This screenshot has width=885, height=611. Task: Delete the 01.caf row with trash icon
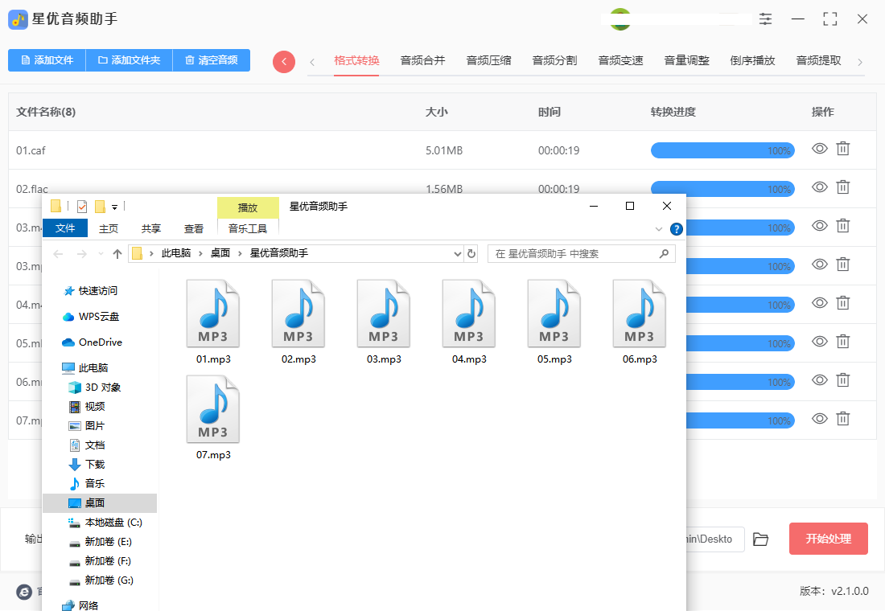[842, 149]
